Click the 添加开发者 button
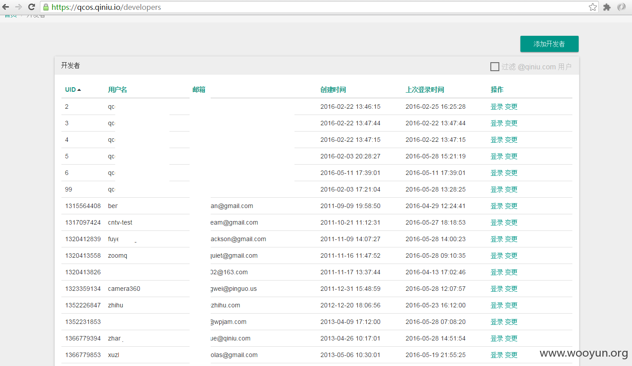This screenshot has height=366, width=632. [x=549, y=44]
